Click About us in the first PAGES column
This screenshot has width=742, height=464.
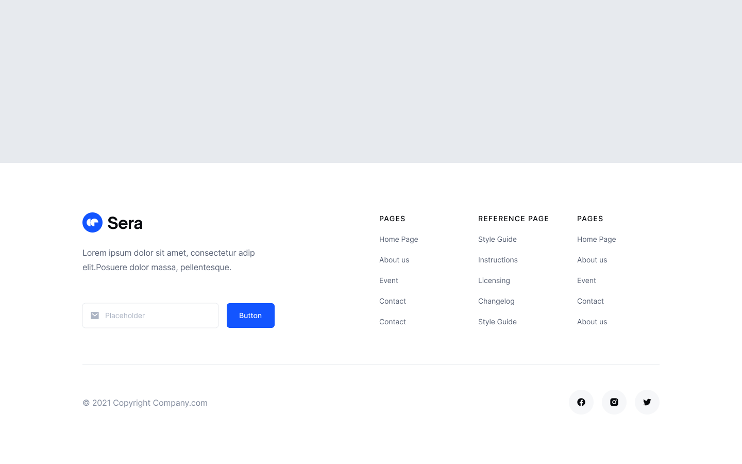click(394, 260)
